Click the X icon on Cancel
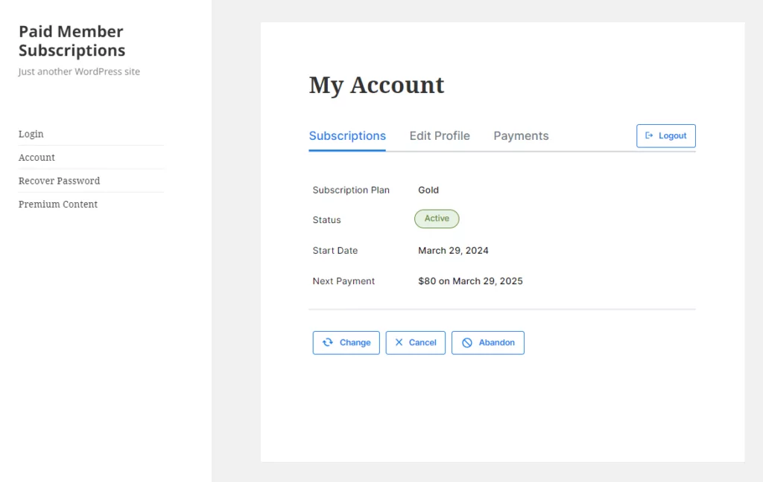 (x=399, y=342)
